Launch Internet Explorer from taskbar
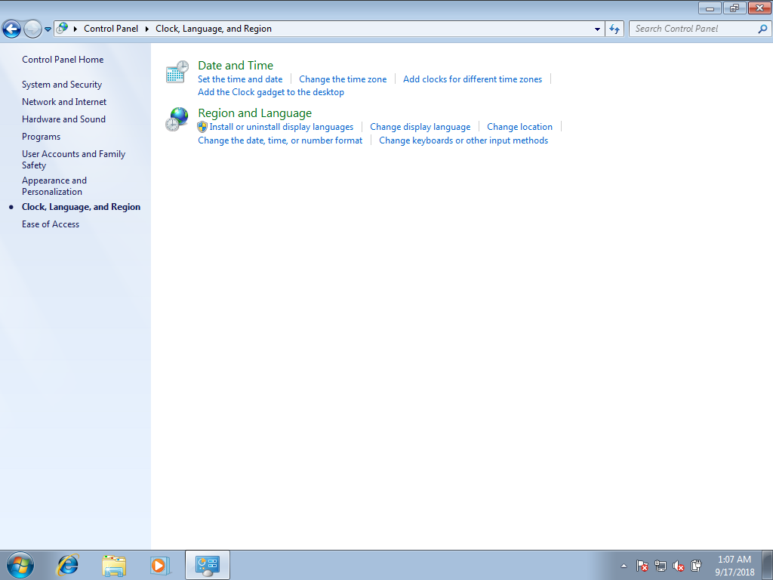The height and width of the screenshot is (580, 773). pos(67,565)
